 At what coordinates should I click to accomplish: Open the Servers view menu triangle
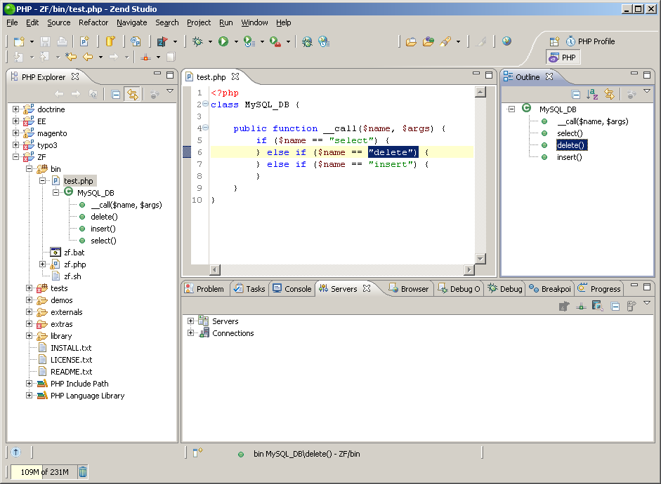[647, 303]
